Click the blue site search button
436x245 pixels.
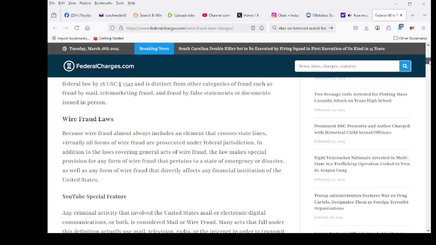click(405, 66)
